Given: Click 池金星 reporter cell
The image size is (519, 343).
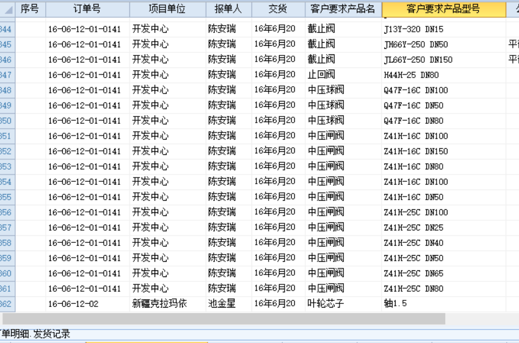Looking at the screenshot, I should point(228,304).
